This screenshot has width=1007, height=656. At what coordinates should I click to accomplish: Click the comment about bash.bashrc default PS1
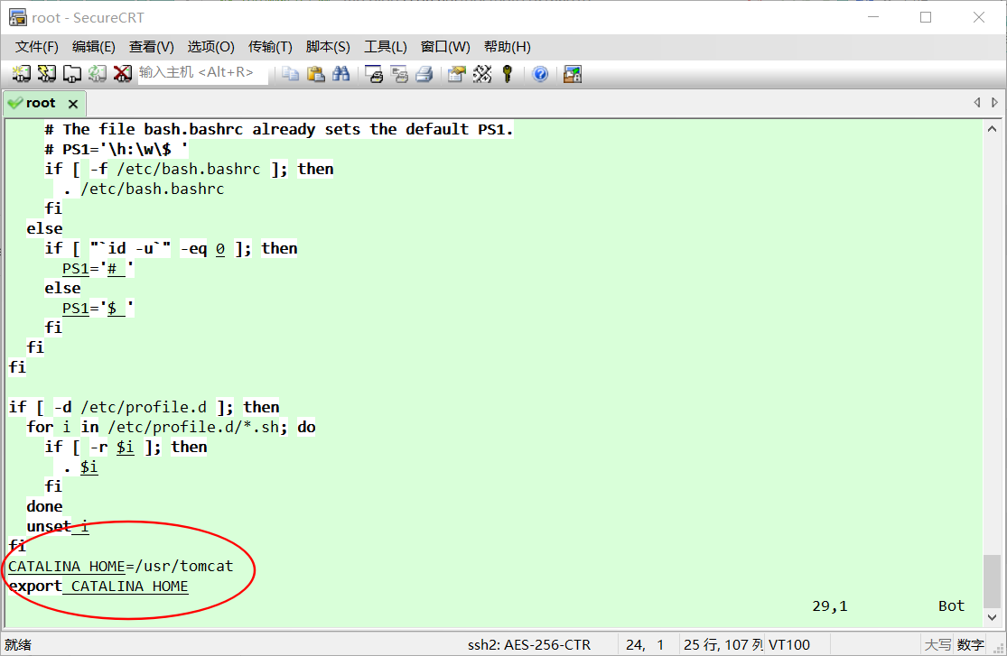[279, 129]
